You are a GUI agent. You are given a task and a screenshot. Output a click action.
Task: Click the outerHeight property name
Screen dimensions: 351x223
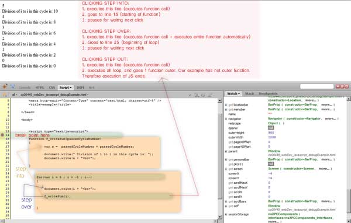point(236,133)
